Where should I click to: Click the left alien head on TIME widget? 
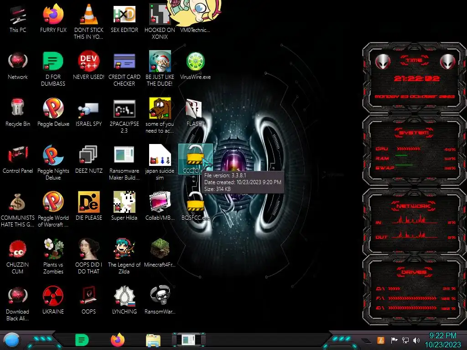pyautogui.click(x=383, y=62)
